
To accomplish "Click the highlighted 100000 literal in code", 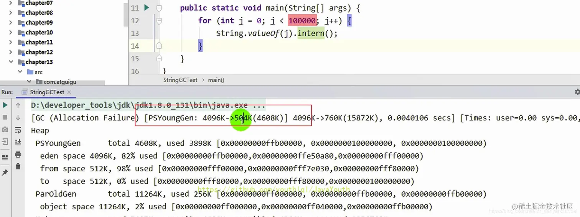I will (302, 20).
